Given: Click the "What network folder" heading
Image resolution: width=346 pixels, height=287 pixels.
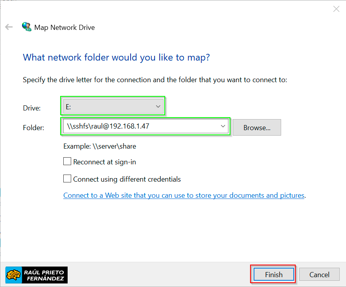Looking at the screenshot, I should click(116, 57).
